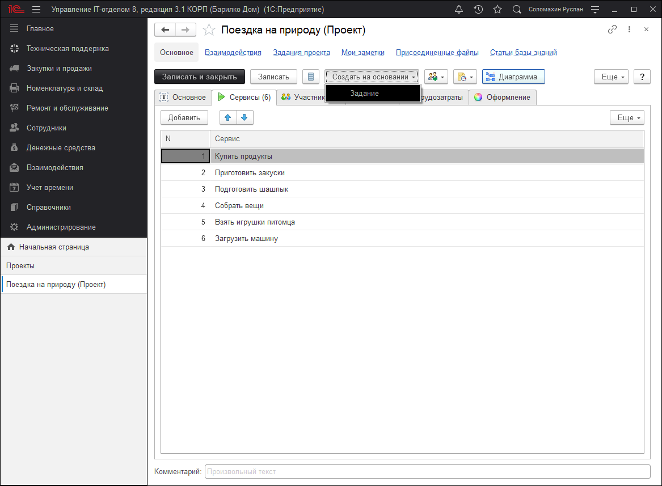
Task: Select Задание from the dropdown menu
Action: [364, 93]
